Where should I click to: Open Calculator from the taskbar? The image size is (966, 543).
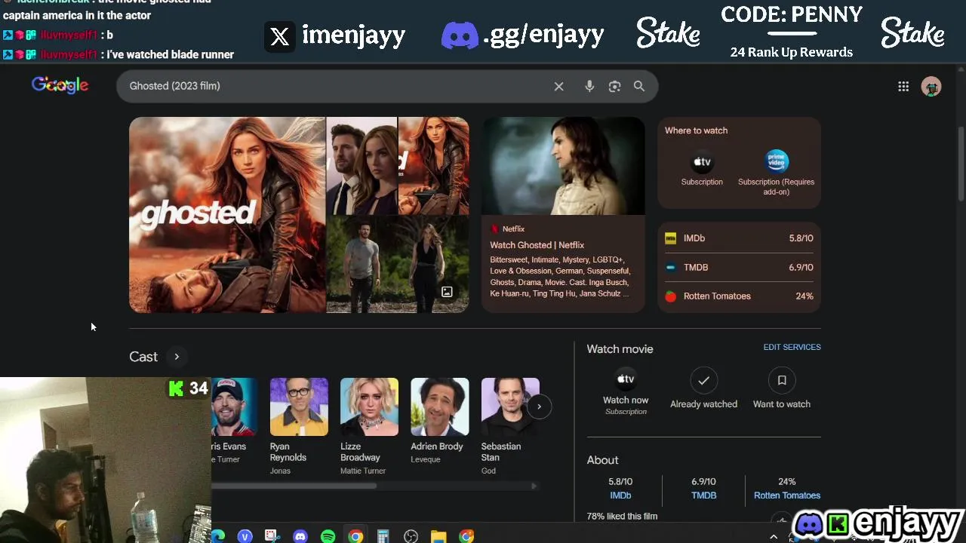[383, 536]
